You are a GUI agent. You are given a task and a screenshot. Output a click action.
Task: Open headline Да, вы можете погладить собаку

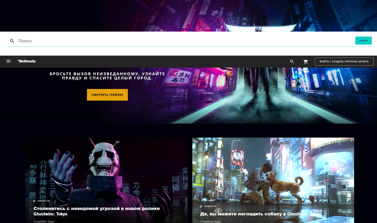[260, 214]
